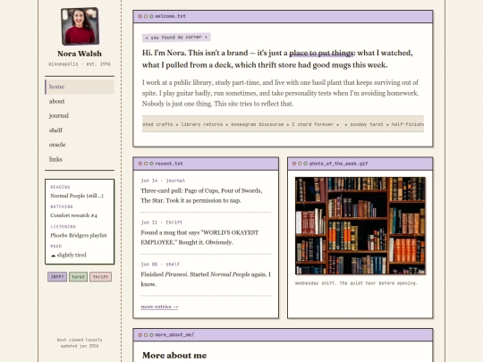Click the 'jun 14 · journal' entry date

click(x=163, y=181)
